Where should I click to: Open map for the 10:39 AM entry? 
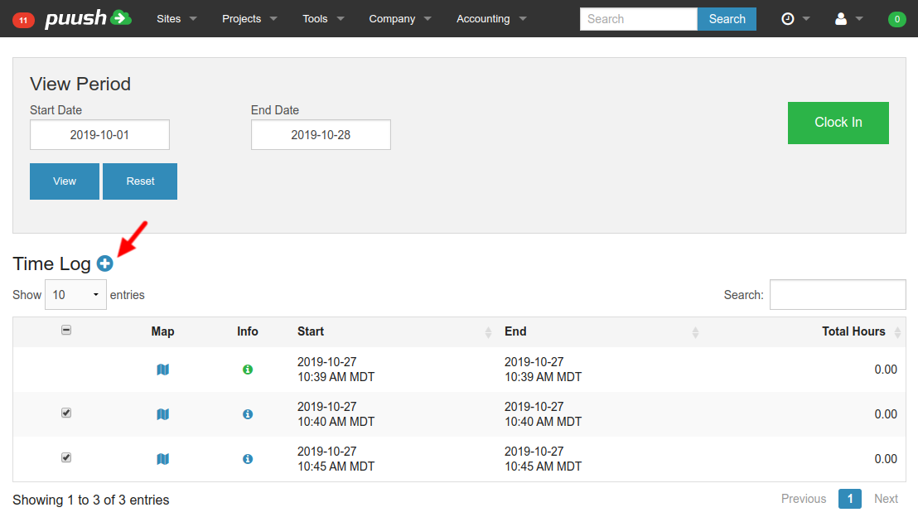(163, 370)
